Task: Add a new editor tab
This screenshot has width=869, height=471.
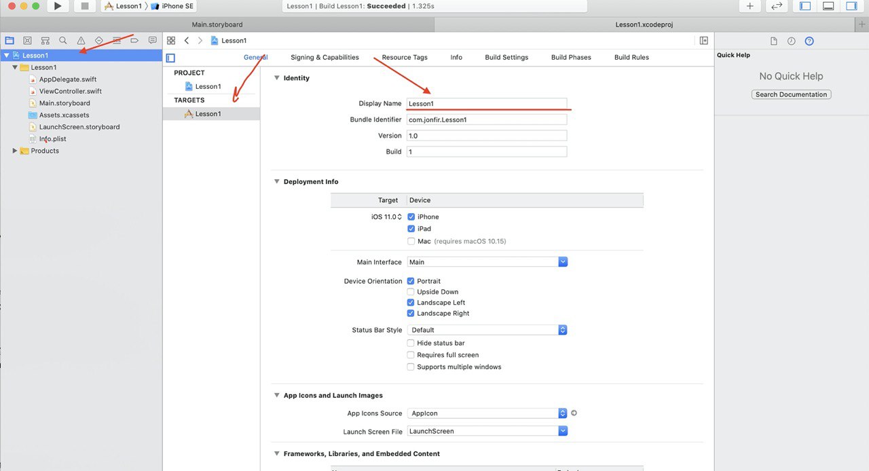Action: click(862, 24)
